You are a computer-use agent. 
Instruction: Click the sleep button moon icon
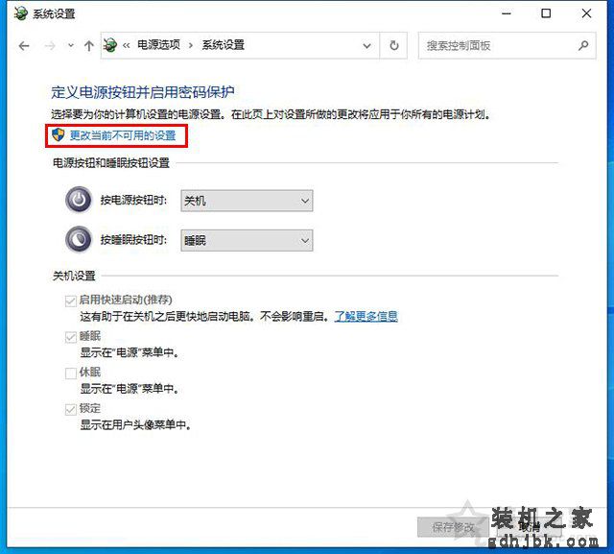click(79, 239)
